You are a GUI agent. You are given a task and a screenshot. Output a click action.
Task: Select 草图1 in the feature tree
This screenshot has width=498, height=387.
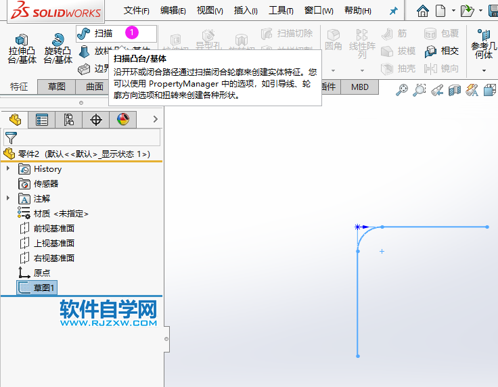coord(37,288)
